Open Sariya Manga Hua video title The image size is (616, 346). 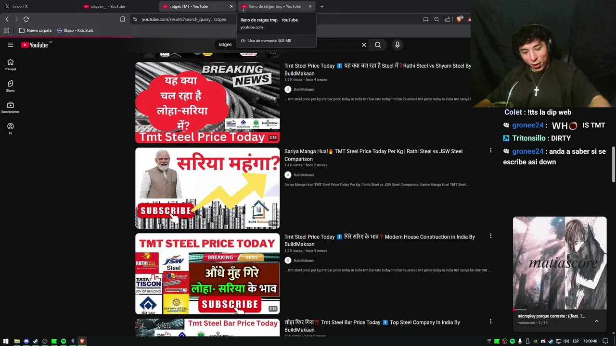pyautogui.click(x=373, y=155)
